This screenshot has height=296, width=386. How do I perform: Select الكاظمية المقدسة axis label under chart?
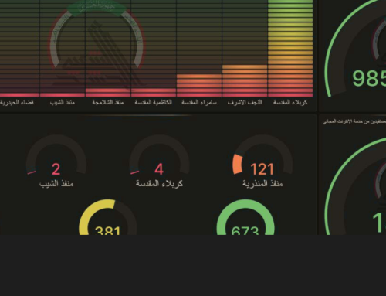[153, 102]
